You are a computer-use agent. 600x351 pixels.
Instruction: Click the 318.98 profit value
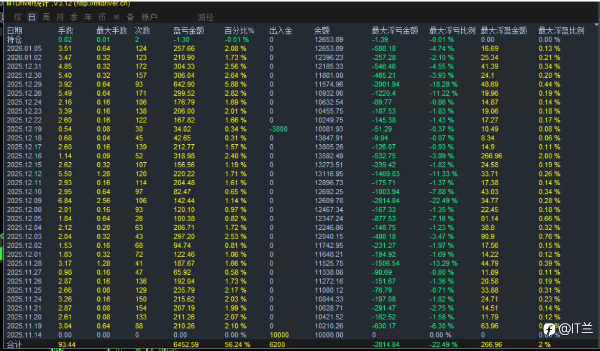184,156
